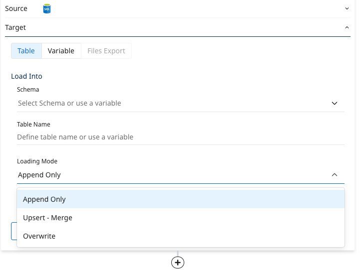Image resolution: width=361 pixels, height=270 pixels.
Task: Collapse the Target section chevron
Action: (347, 27)
